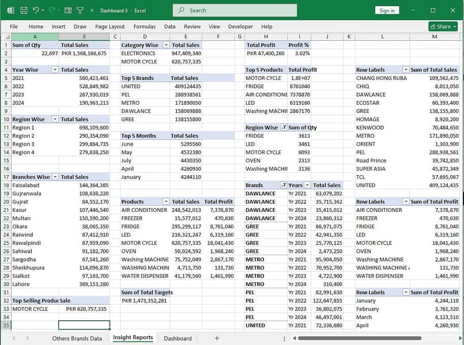Select the 'PKR 1,473,352,281' targets cell
Screen dimensions: 464x345
145,301
